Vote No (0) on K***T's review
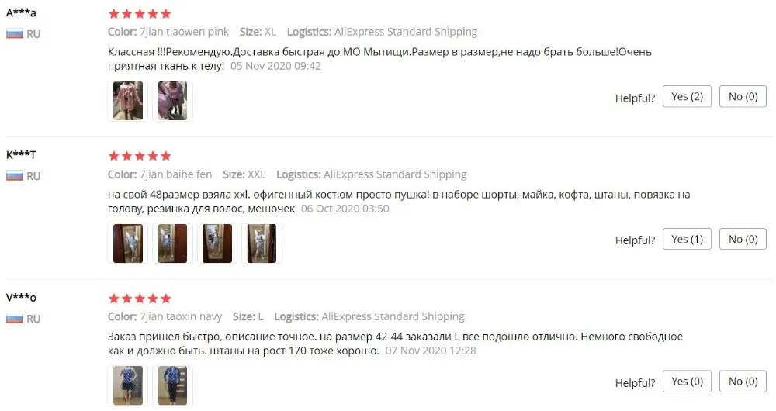 click(743, 240)
